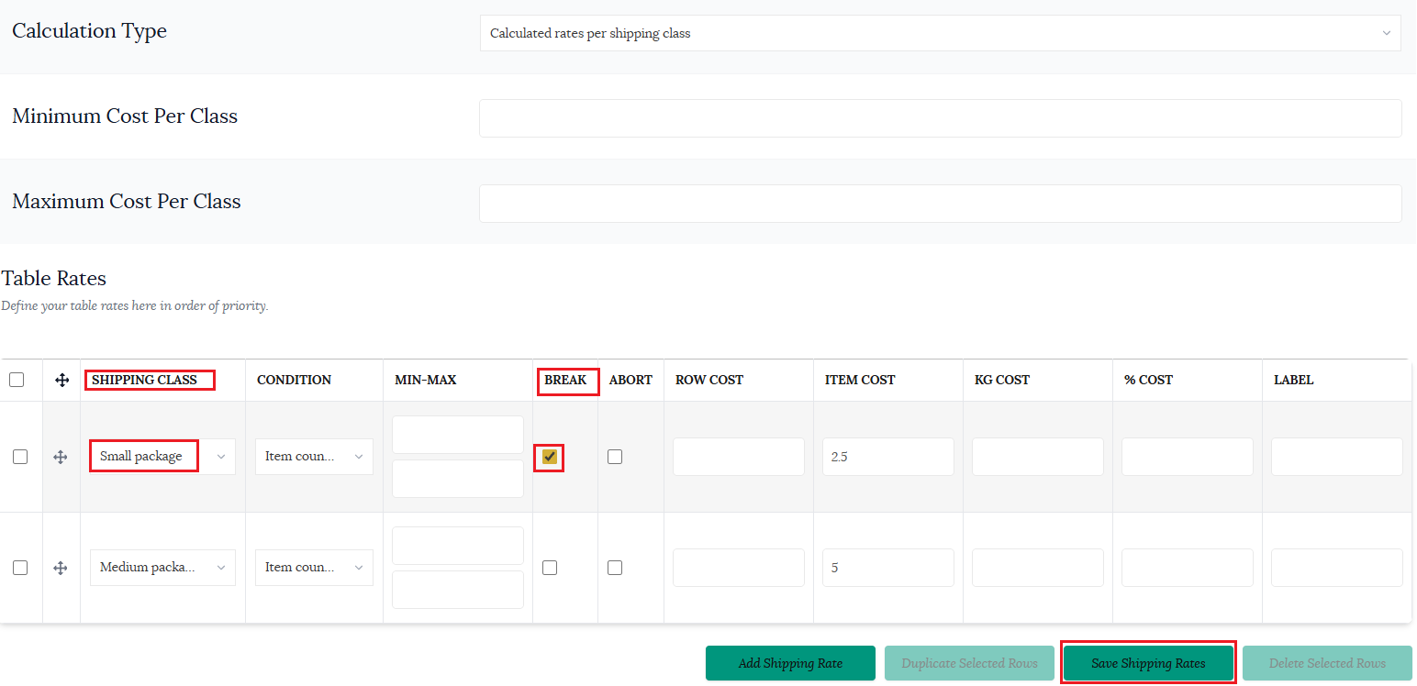Click Label field in Medium package row
Image resolution: width=1417 pixels, height=686 pixels.
pos(1337,568)
